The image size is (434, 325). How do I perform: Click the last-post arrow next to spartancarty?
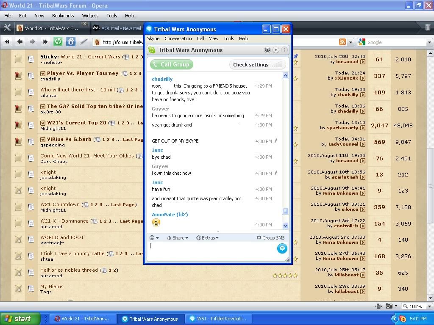(363, 128)
